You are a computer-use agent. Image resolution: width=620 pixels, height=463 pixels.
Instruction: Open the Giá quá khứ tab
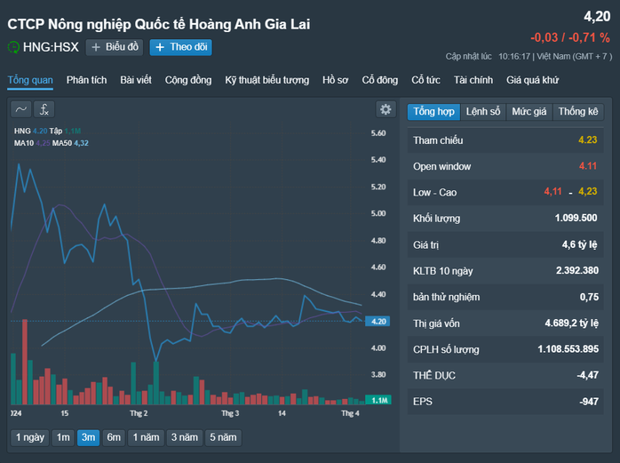(x=532, y=80)
